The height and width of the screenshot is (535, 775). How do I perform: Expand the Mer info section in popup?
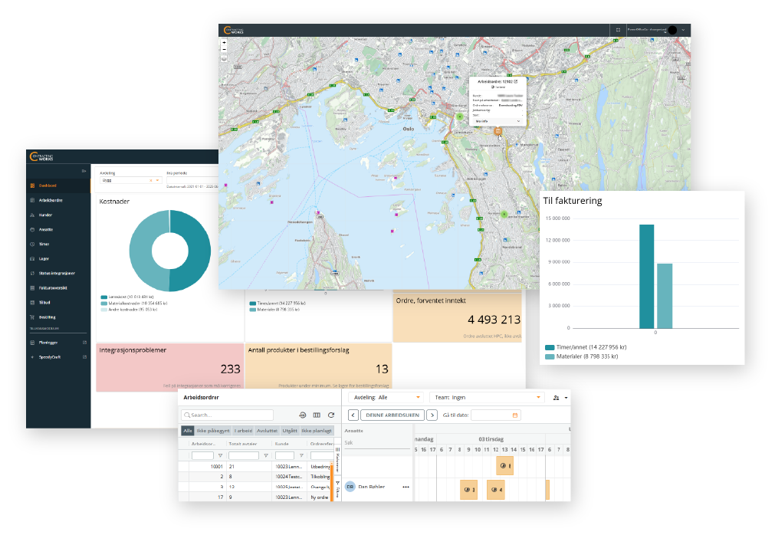pyautogui.click(x=519, y=121)
